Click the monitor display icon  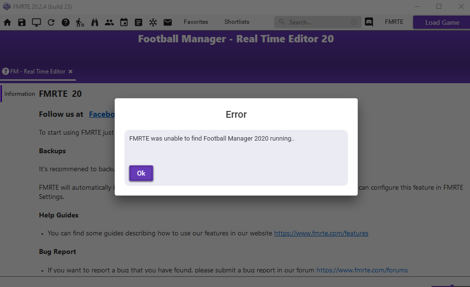tap(36, 22)
